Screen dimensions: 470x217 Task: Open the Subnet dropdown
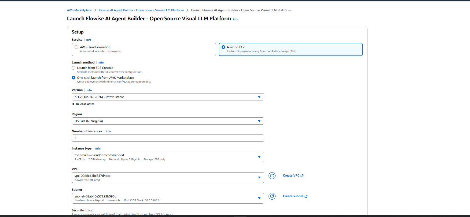(168, 198)
